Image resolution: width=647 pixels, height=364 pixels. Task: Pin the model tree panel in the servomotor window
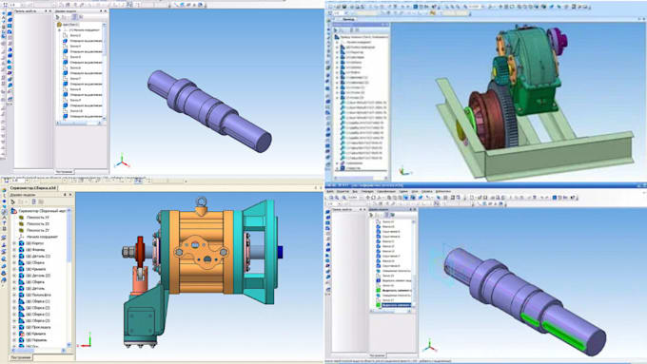coord(65,194)
